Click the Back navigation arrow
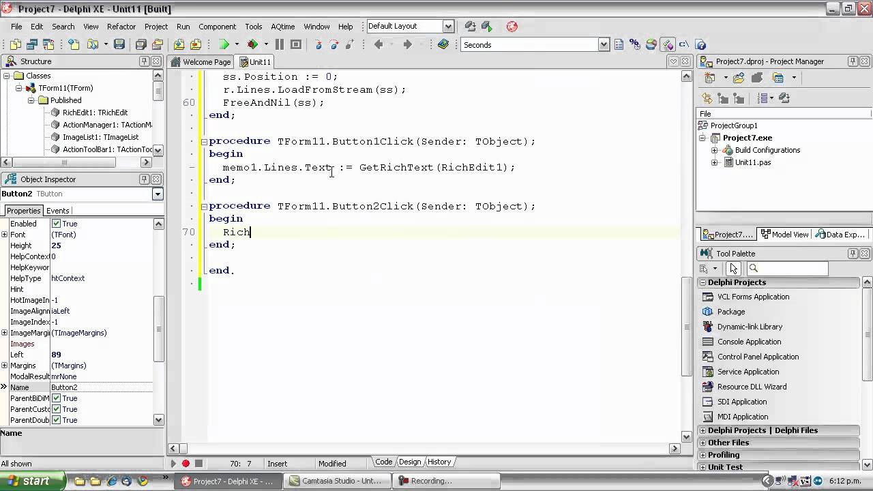This screenshot has width=873, height=491. 379,44
